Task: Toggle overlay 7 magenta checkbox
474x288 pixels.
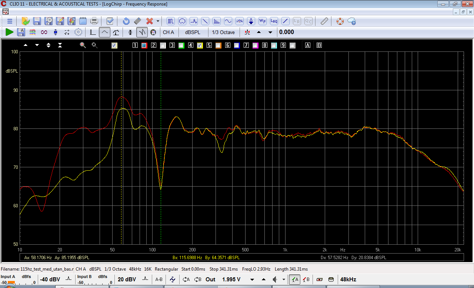Action: 255,45
